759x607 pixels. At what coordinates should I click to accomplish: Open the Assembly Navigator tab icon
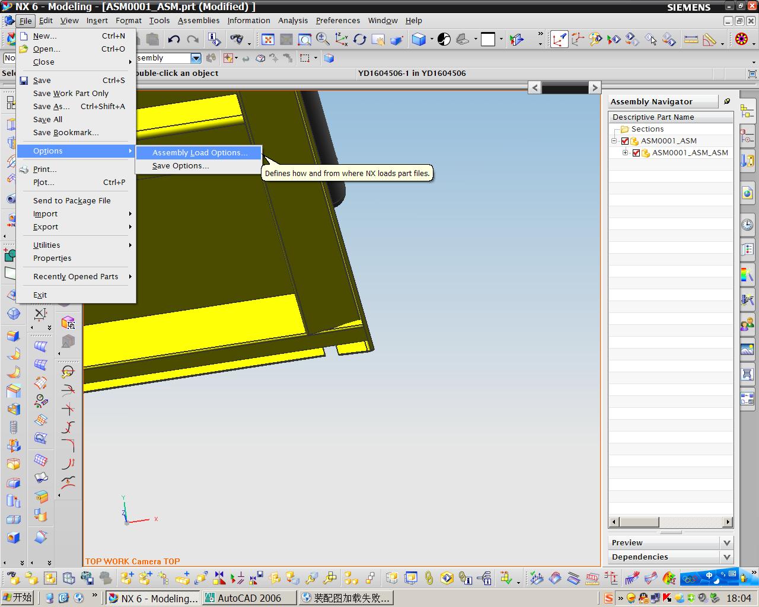click(x=747, y=111)
